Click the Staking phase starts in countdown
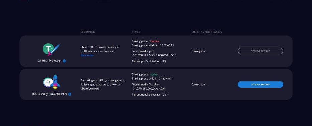The height and width of the screenshot is (126, 312). pos(167,45)
